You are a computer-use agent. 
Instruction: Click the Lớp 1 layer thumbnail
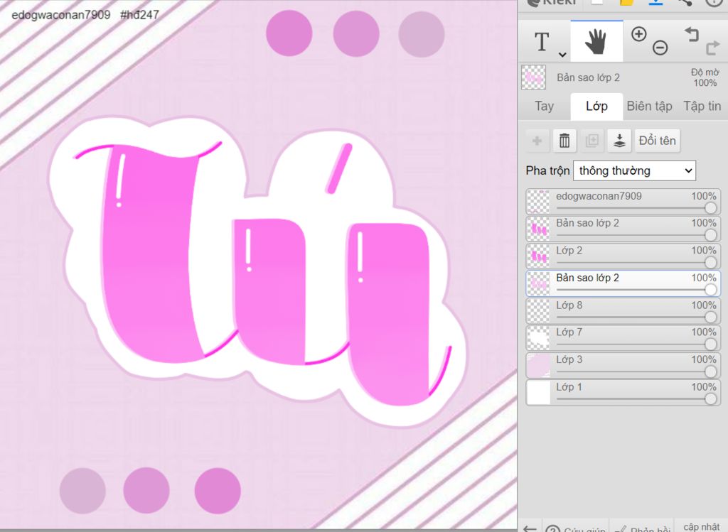pos(539,392)
